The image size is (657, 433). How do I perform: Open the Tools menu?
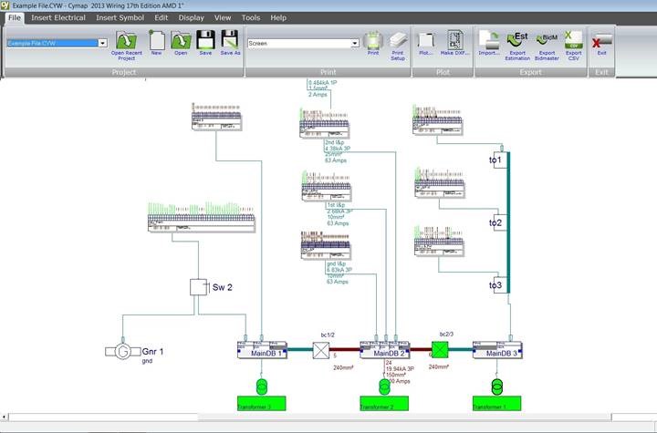point(251,17)
